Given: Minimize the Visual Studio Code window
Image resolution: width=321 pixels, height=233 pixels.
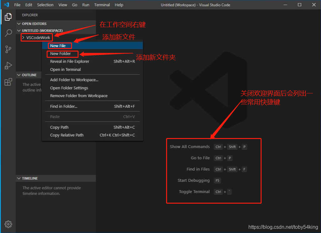Looking at the screenshot, I should [285, 5].
